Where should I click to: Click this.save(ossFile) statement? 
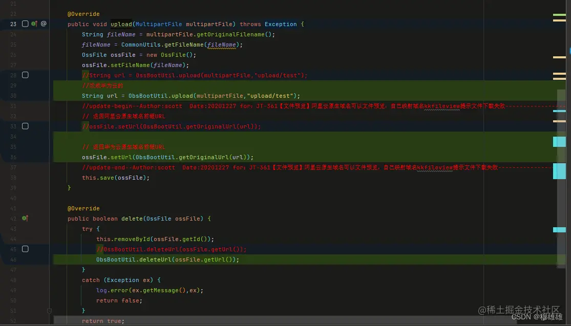point(116,178)
